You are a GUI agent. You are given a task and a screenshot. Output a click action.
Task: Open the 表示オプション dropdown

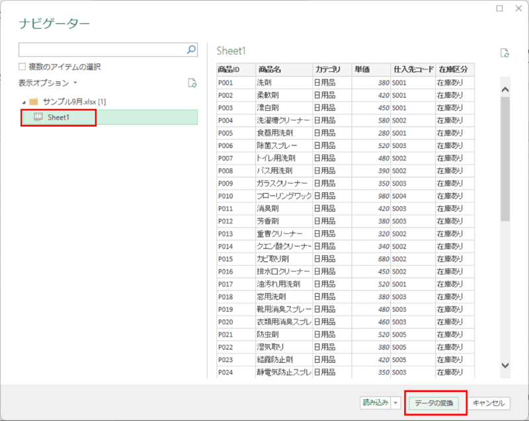tap(46, 81)
